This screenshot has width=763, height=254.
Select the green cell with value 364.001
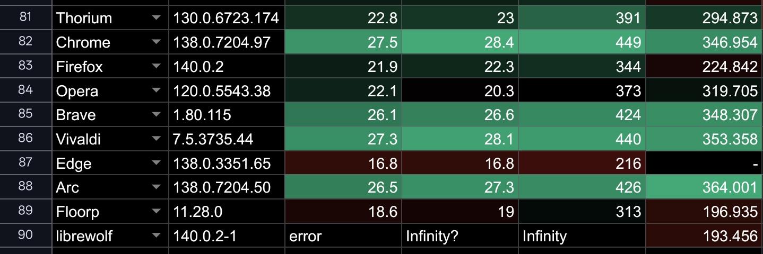coord(704,187)
